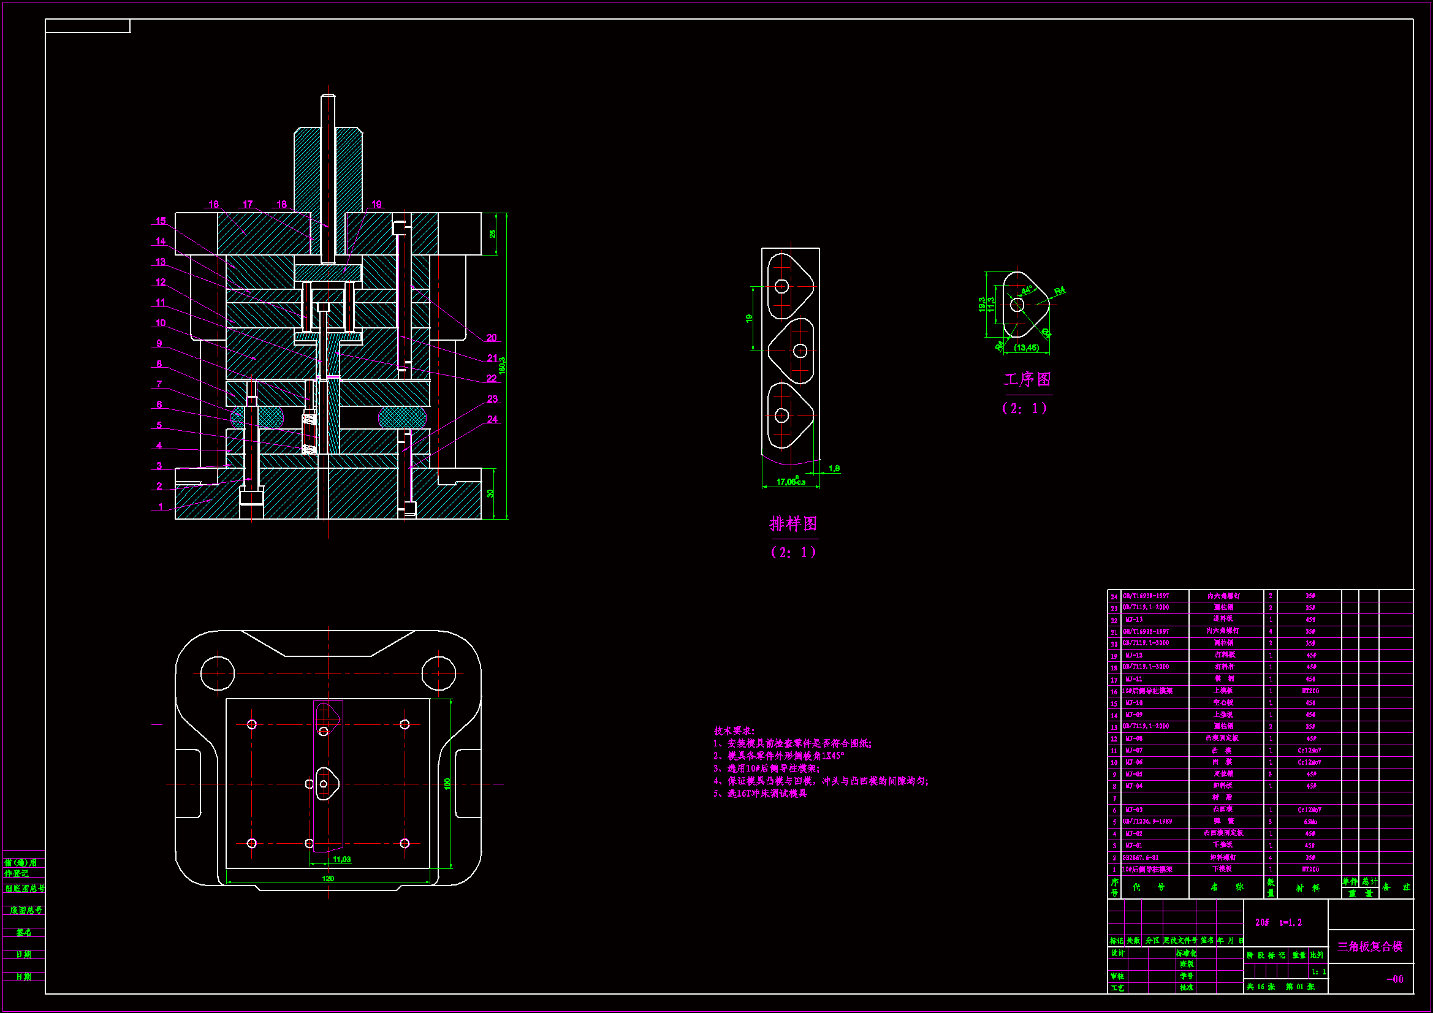
Task: Select part balloon number 19 in section view
Action: click(x=376, y=204)
